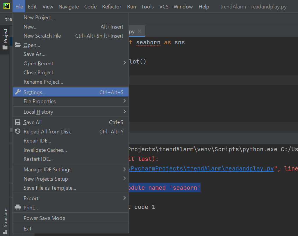Select Save All menu entry
The width and height of the screenshot is (298, 236).
click(x=71, y=122)
